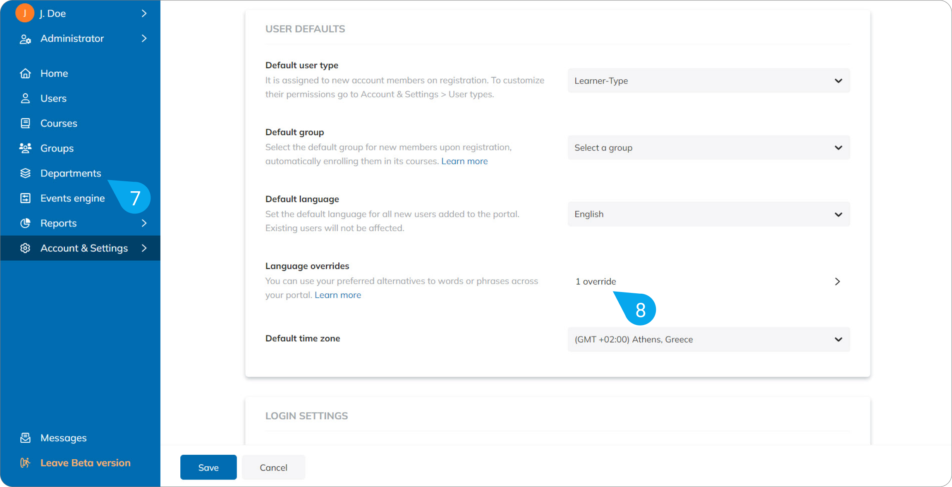
Task: Click the LOGIN SETTINGS section heading
Action: click(306, 416)
